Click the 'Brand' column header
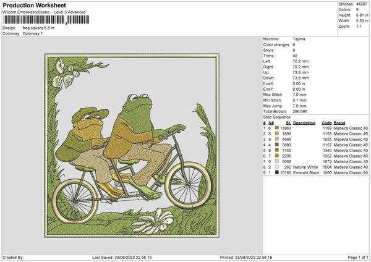 [339, 123]
